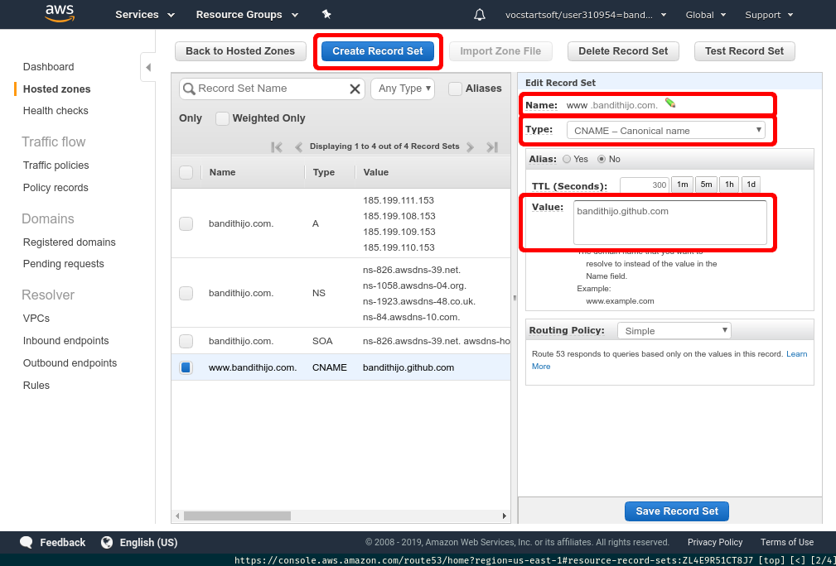Enable the Aliases Only checkbox
The image size is (836, 566).
point(455,89)
